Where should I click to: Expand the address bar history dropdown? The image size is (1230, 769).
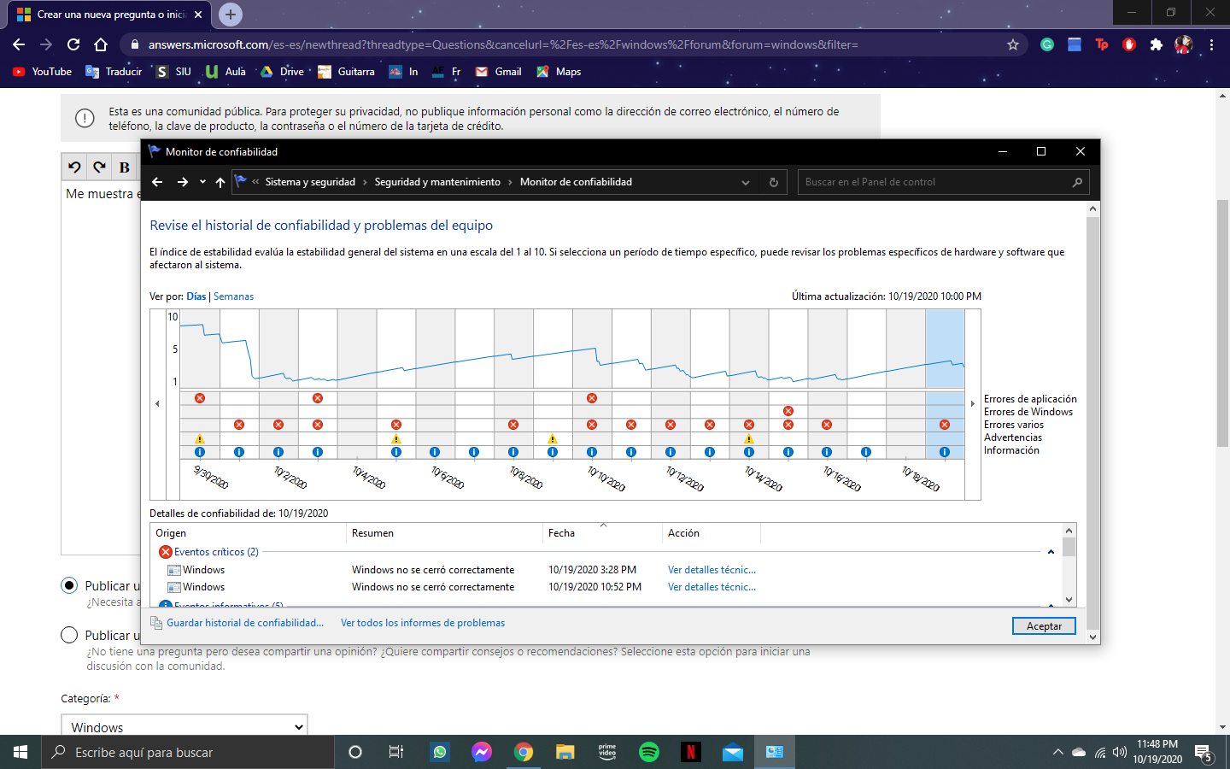click(746, 182)
